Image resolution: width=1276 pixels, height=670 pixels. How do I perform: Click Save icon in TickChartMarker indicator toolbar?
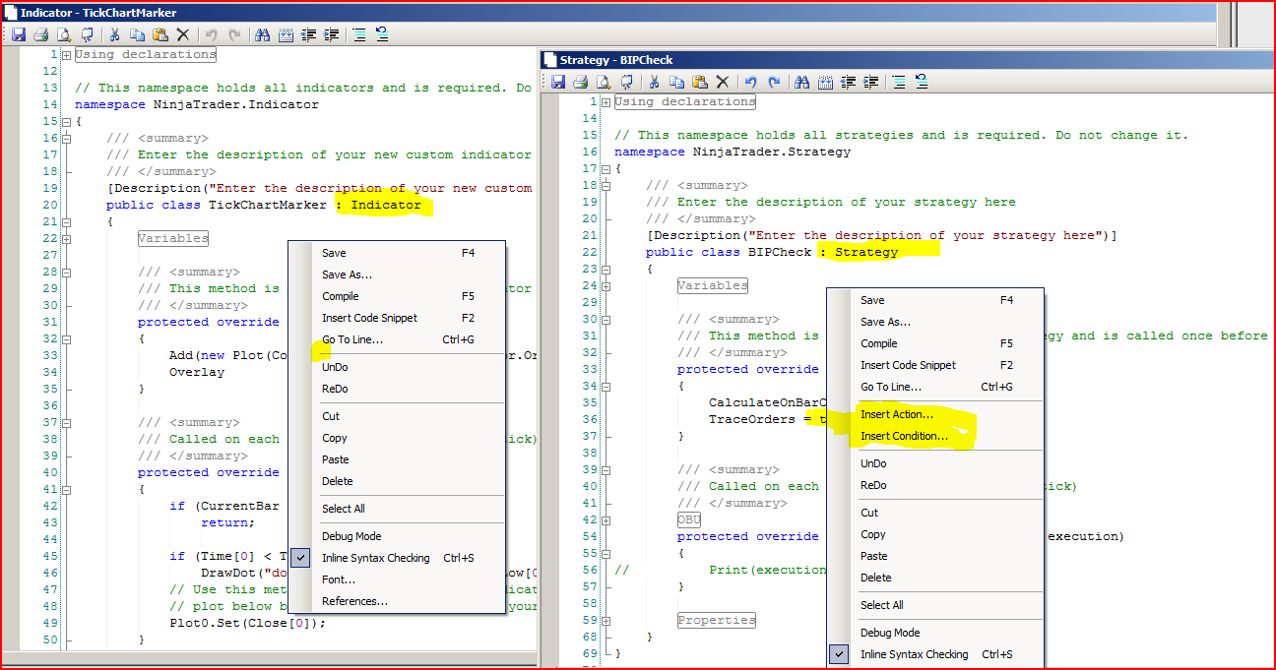pos(18,34)
